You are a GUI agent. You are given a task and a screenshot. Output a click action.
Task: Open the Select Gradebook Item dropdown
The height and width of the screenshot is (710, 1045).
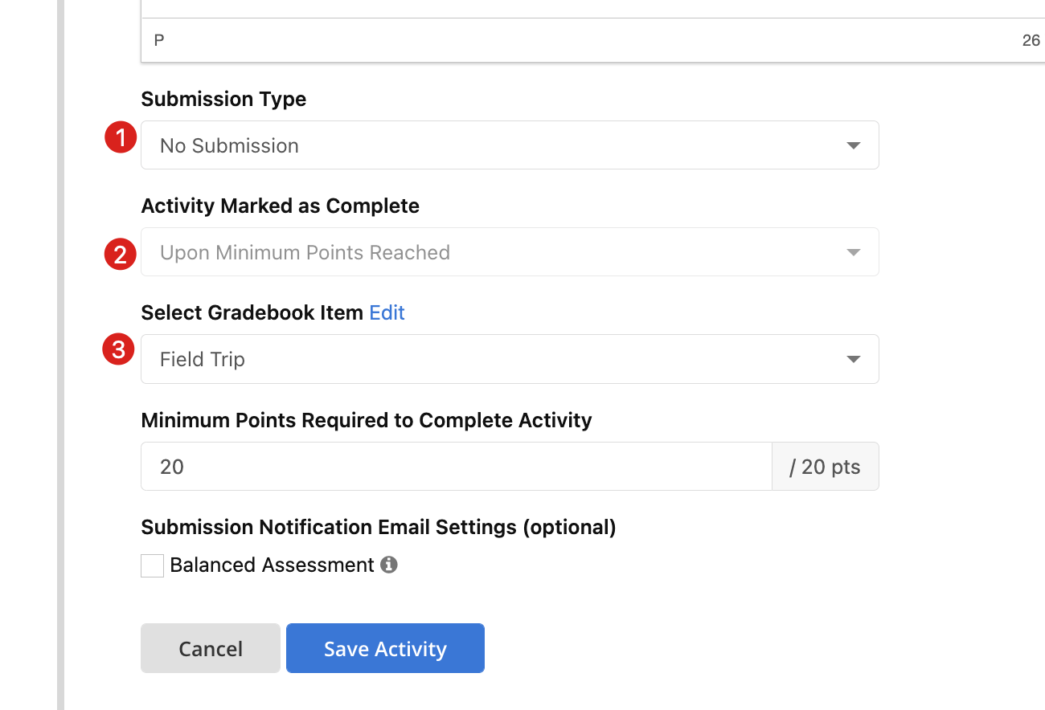point(510,359)
